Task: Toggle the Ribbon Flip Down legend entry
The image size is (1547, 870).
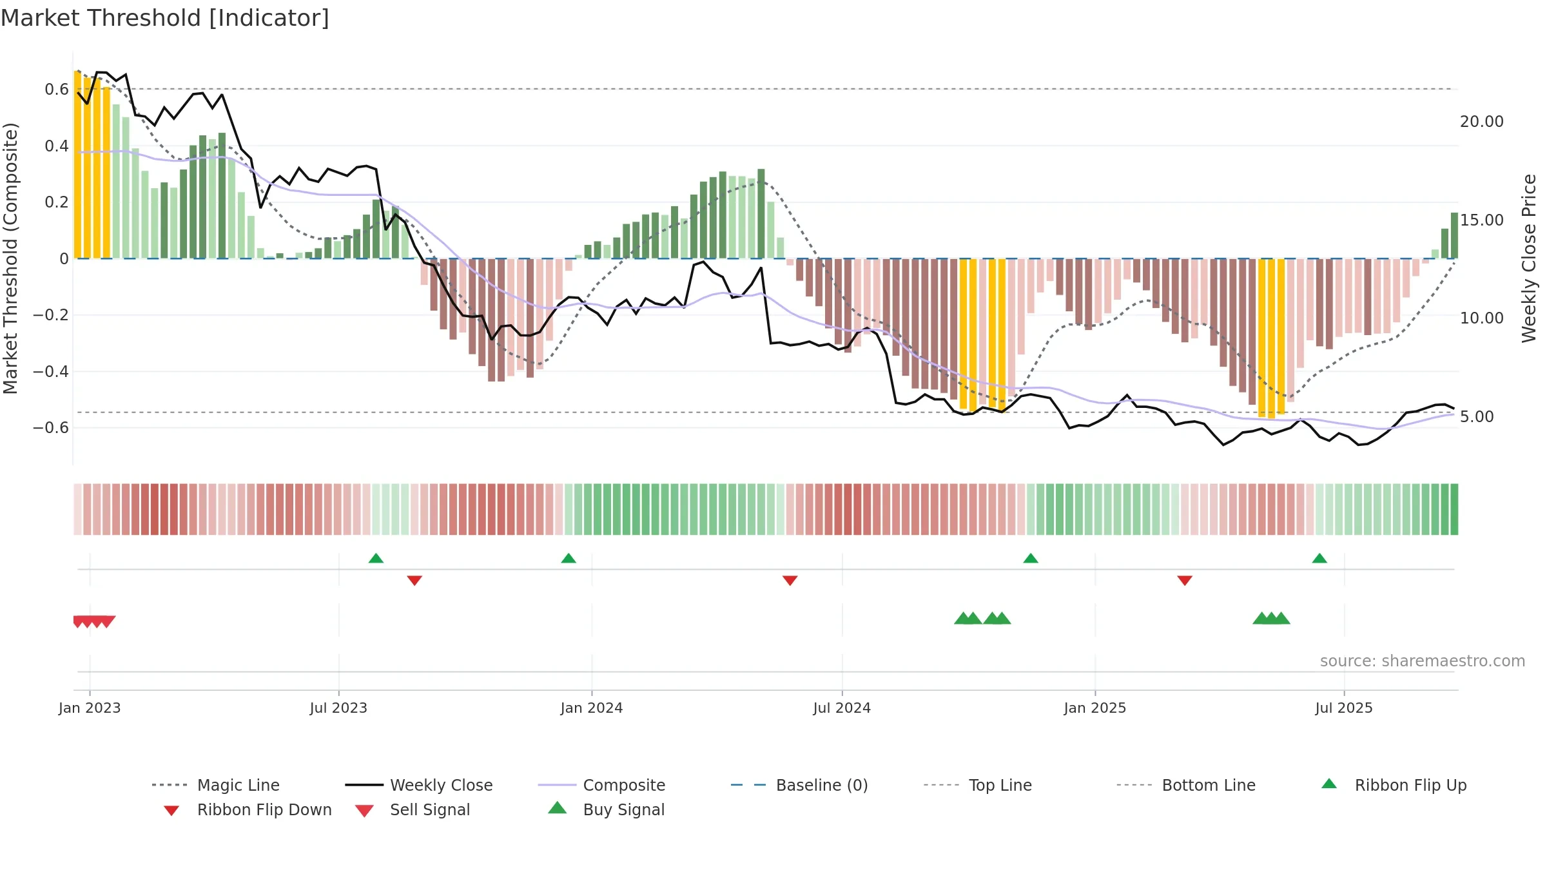Action: pyautogui.click(x=248, y=809)
